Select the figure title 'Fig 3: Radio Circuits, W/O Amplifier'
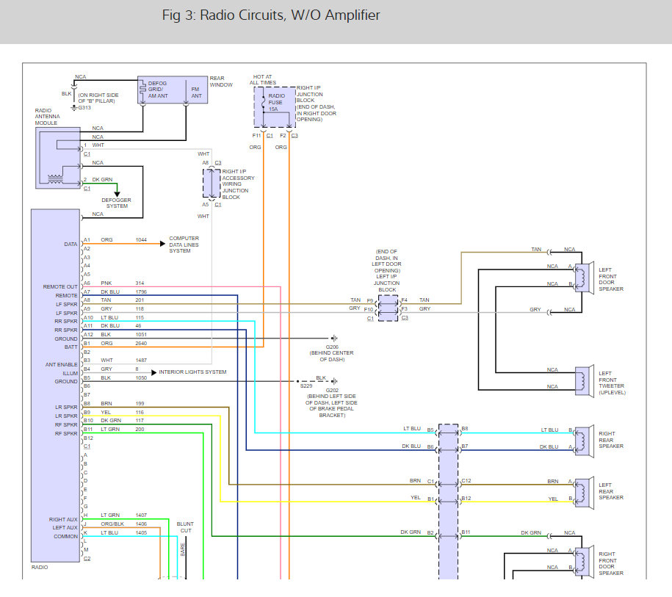The width and height of the screenshot is (672, 597). tap(271, 15)
